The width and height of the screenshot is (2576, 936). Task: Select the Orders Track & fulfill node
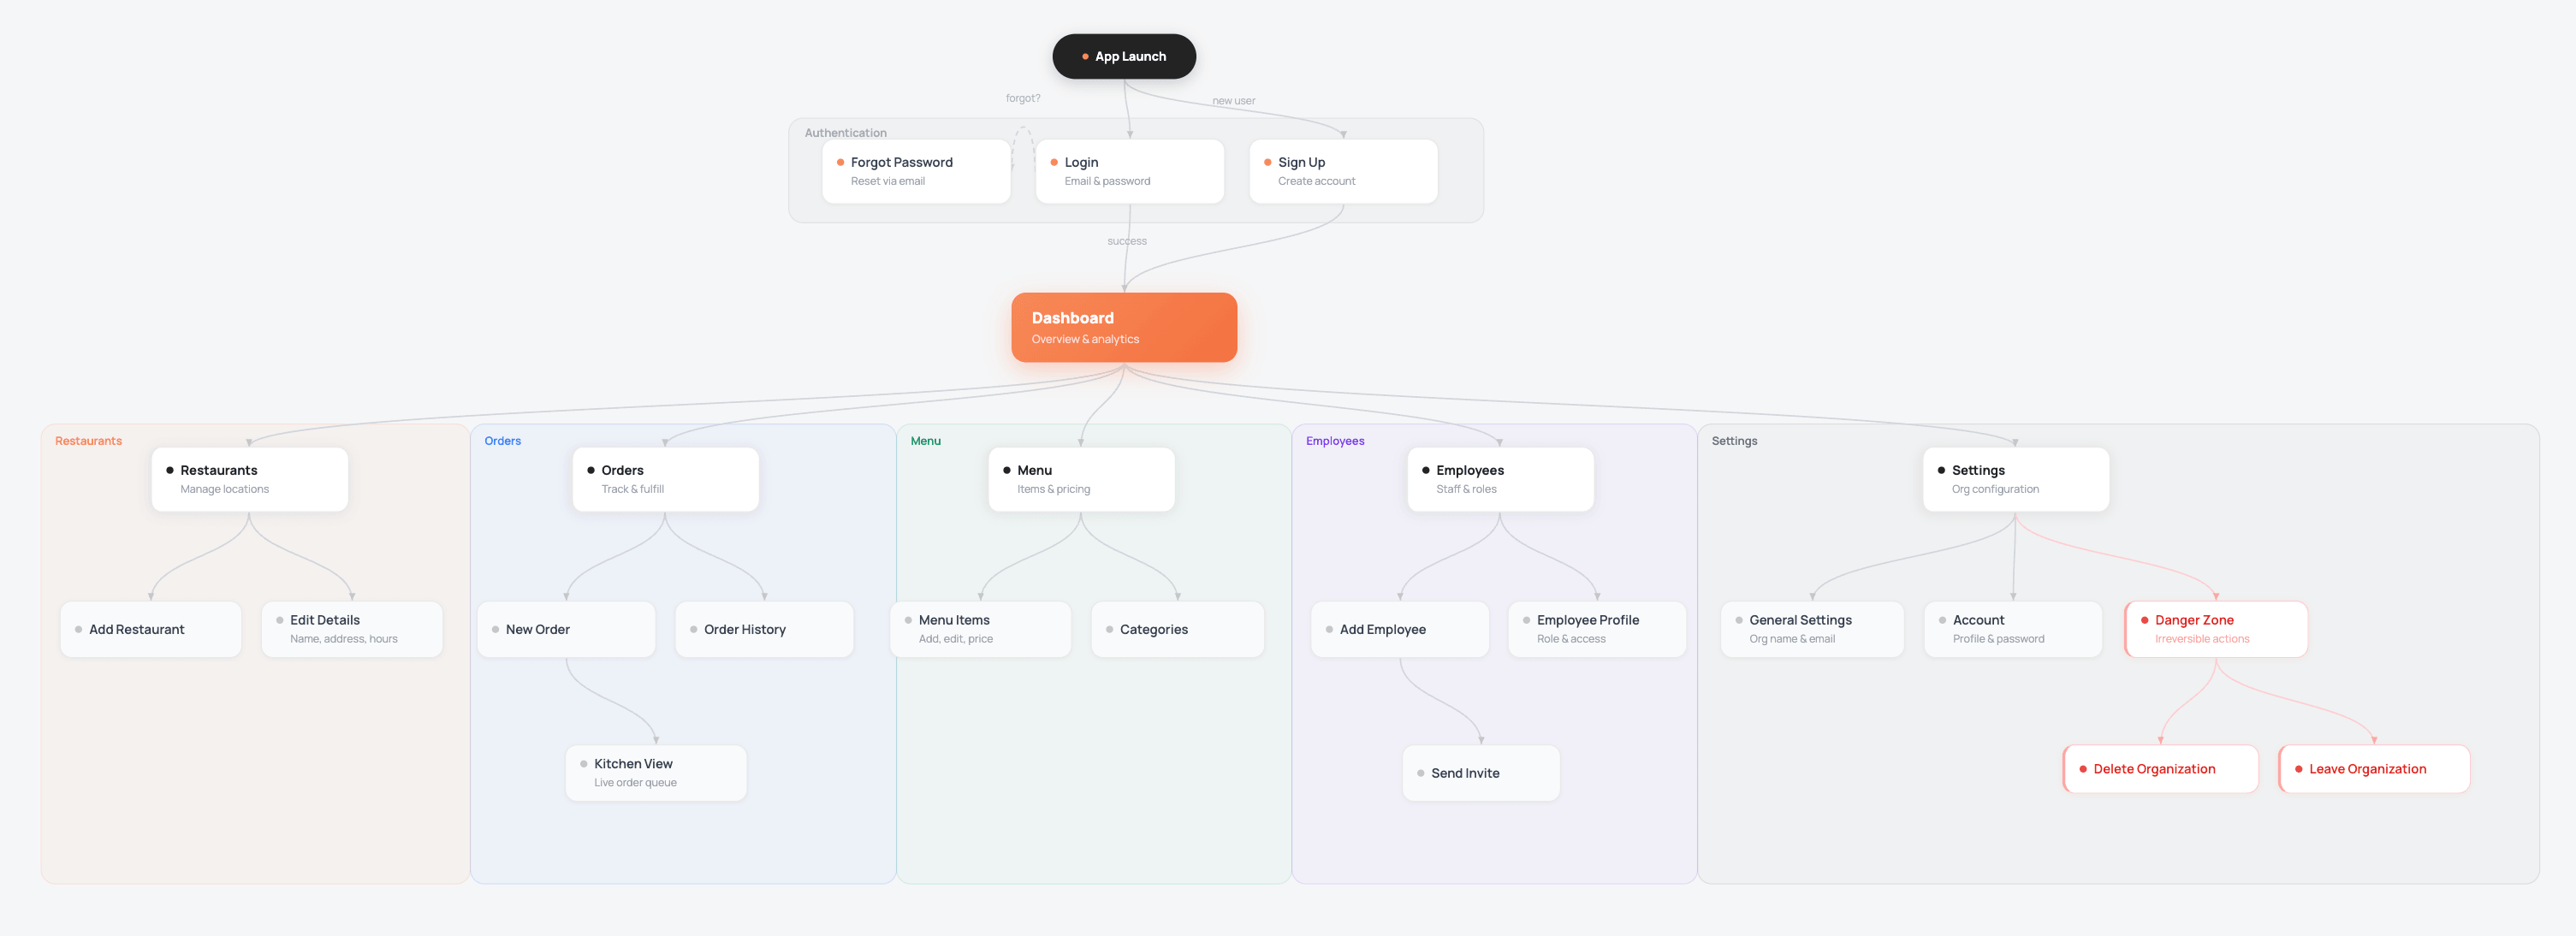[666, 479]
